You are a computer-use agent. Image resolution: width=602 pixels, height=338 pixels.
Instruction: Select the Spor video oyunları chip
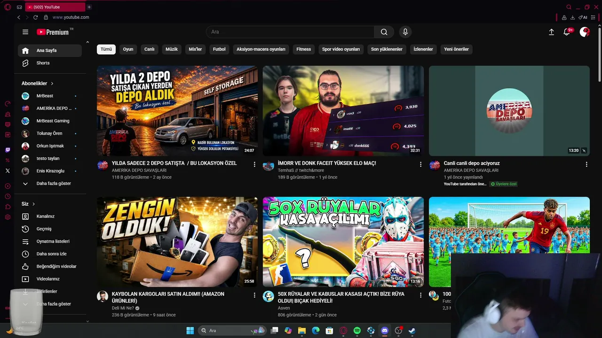pyautogui.click(x=341, y=49)
